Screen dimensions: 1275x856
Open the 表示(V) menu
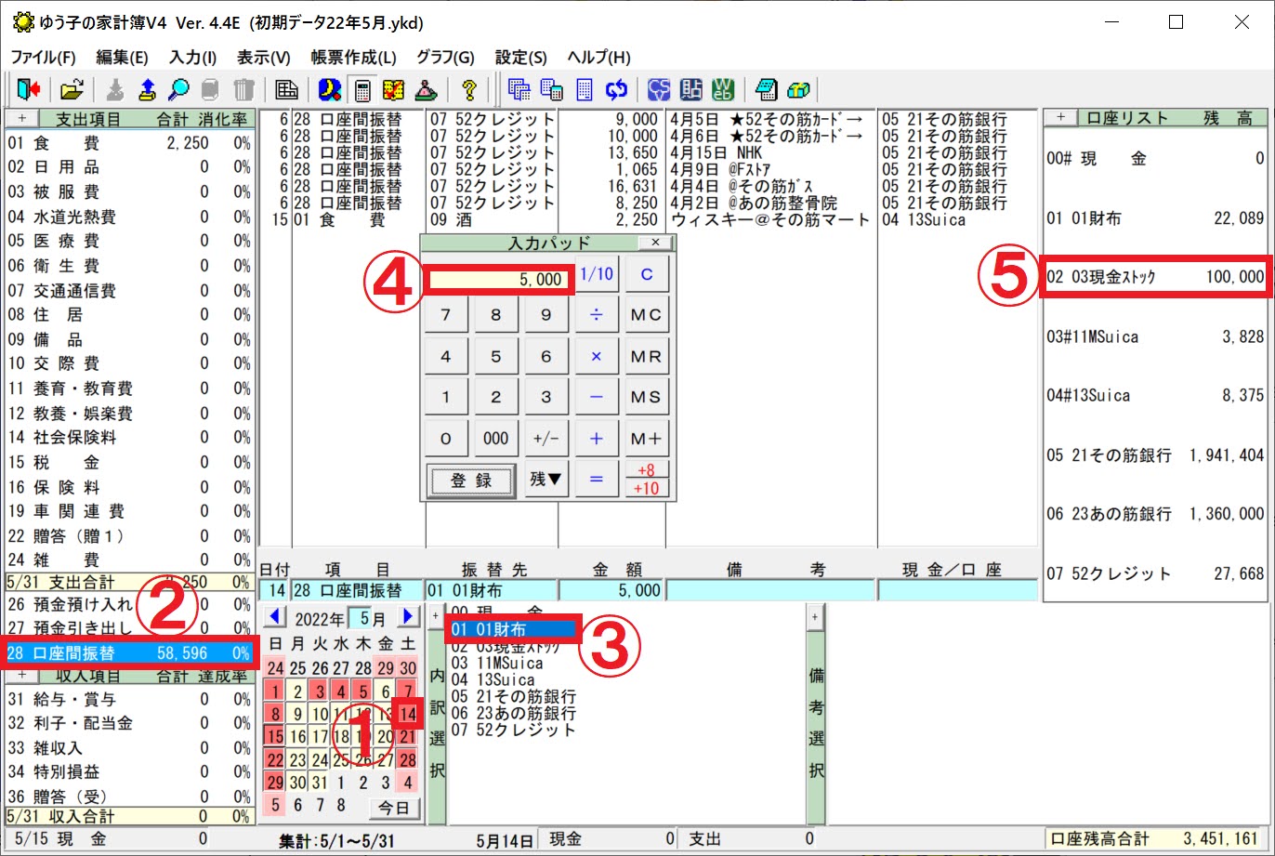[x=263, y=57]
